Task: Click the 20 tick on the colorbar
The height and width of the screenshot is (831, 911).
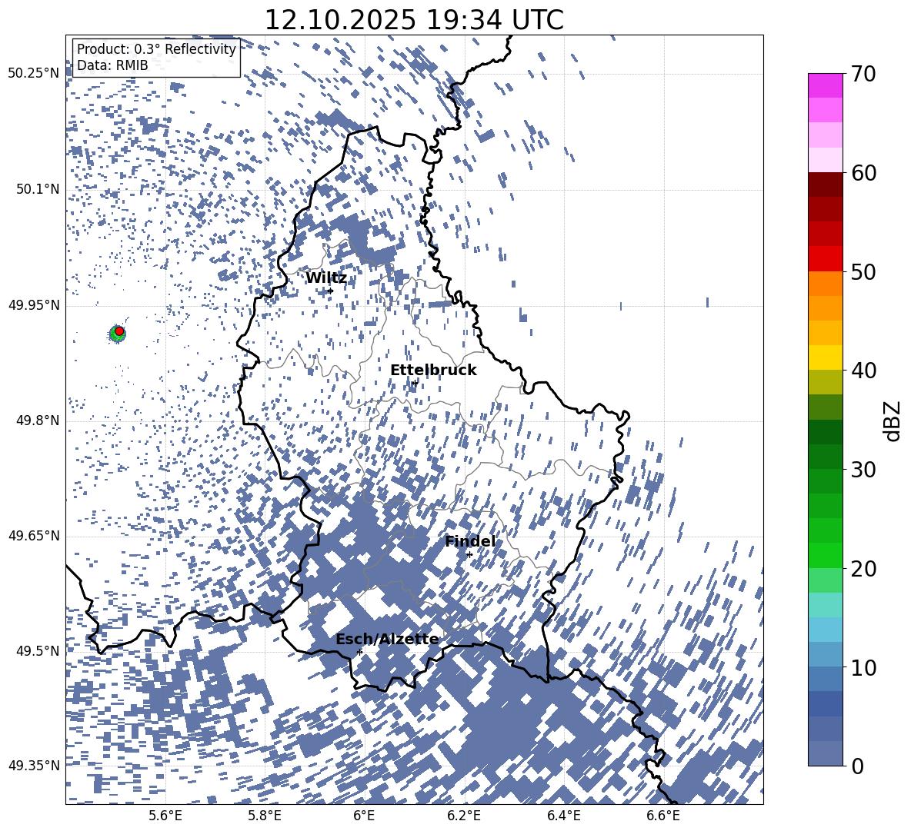Action: (x=863, y=569)
